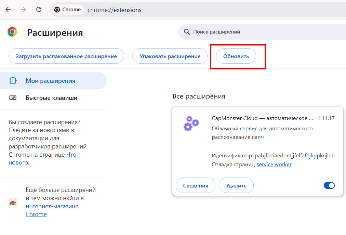Click the Chrome logo beside Расширения
This screenshot has height=235, width=346.
coord(12,32)
